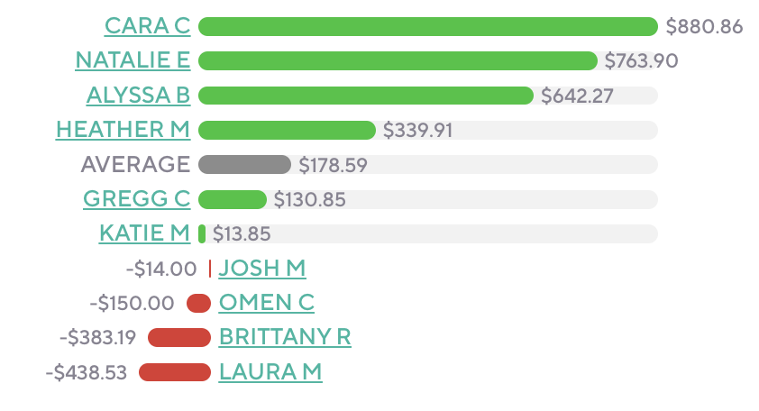Click Omen C's small red bar
This screenshot has height=411, width=759.
point(198,302)
